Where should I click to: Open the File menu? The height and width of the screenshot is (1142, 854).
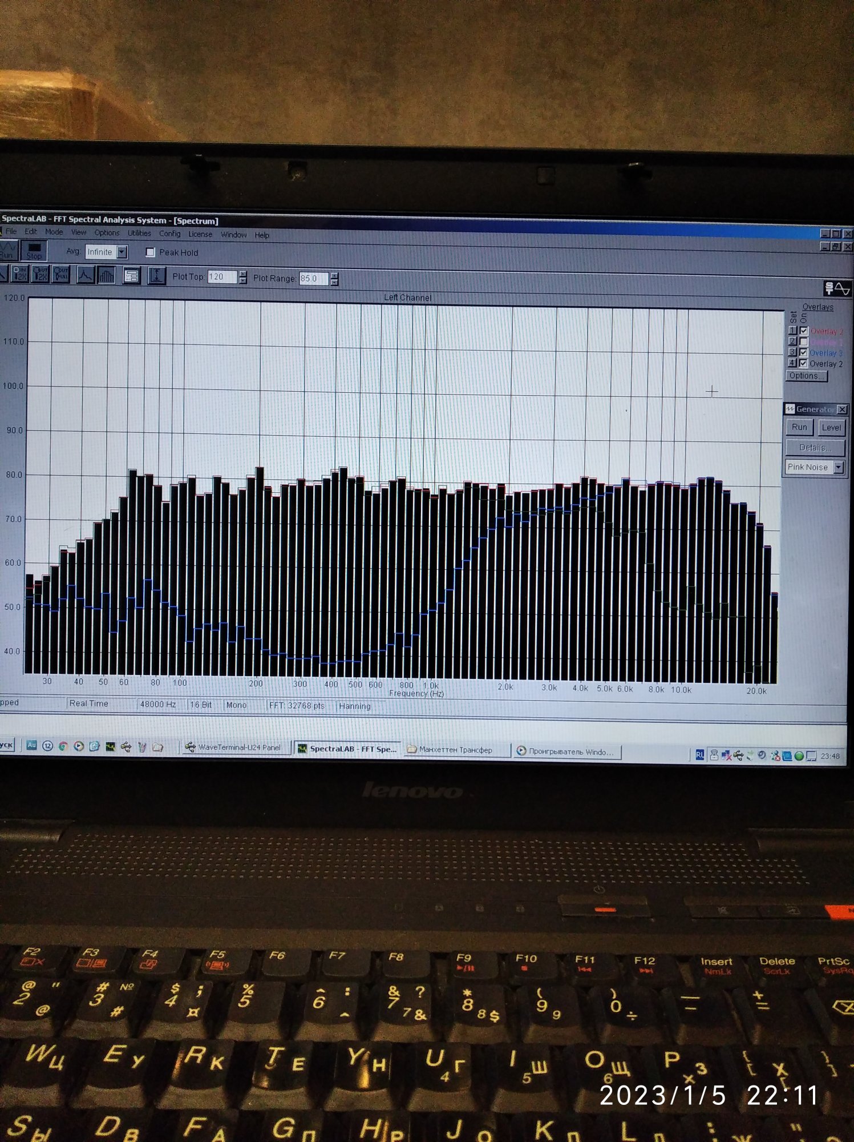point(11,231)
